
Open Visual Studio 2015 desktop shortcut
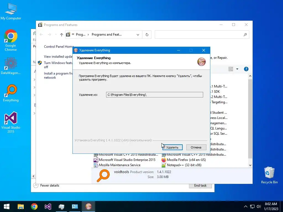pyautogui.click(x=11, y=122)
